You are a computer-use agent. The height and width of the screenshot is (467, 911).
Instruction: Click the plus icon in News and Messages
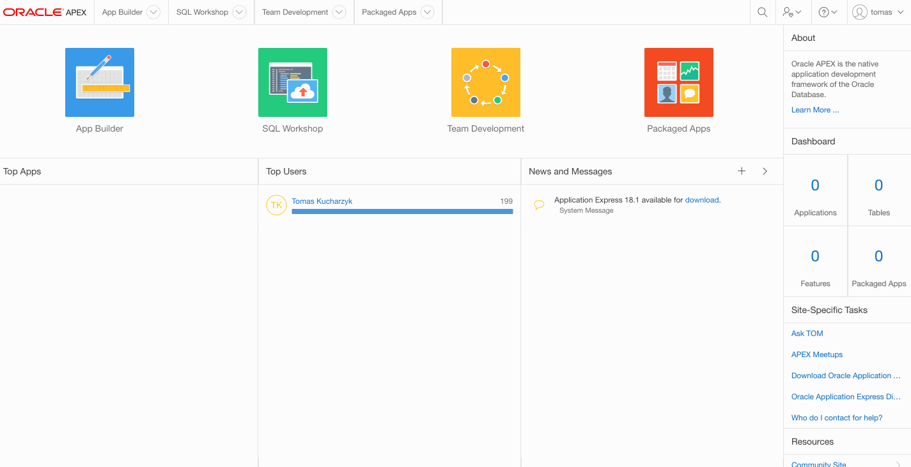coord(742,171)
